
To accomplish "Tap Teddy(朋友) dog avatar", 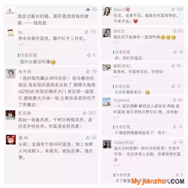I will (107, 144).
